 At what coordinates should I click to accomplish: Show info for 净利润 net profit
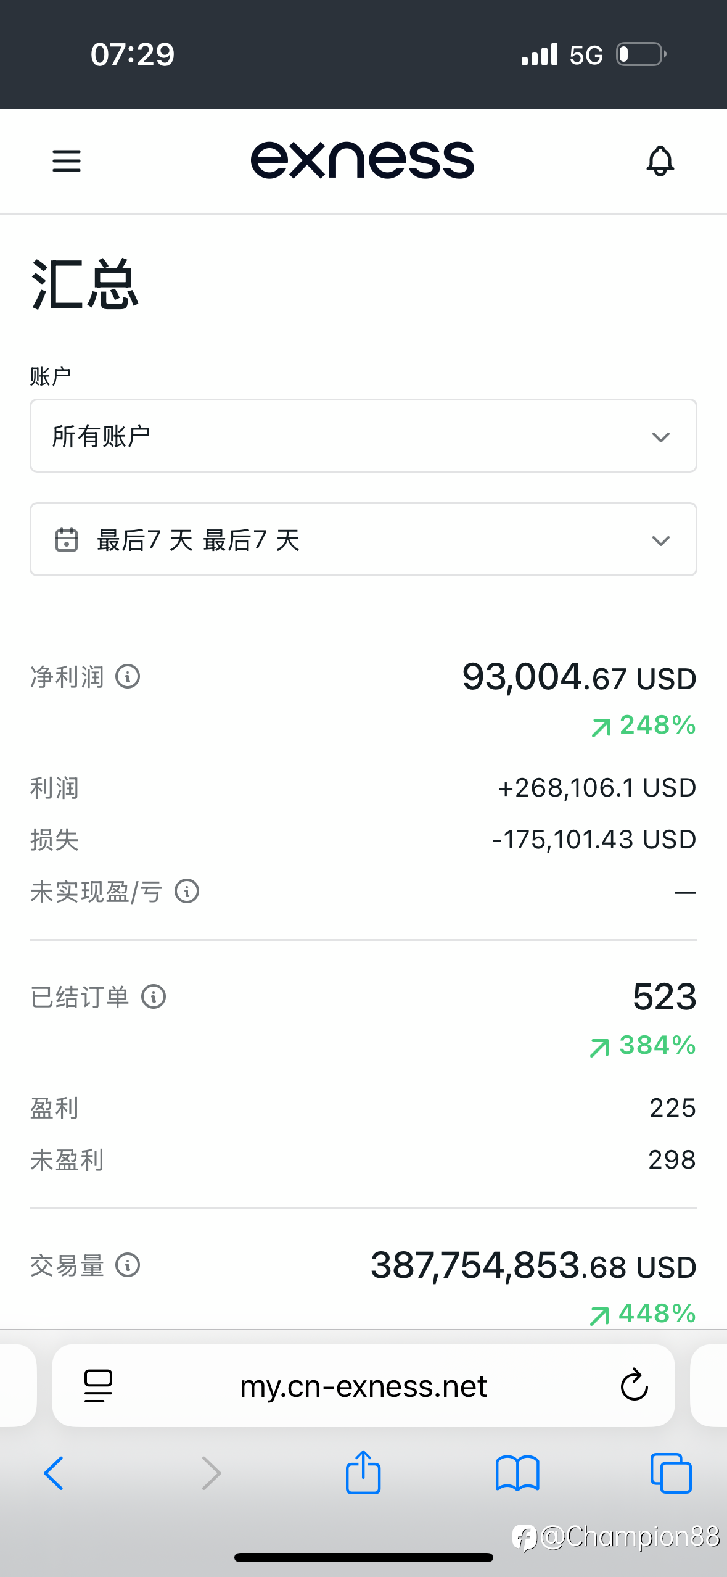coord(128,677)
